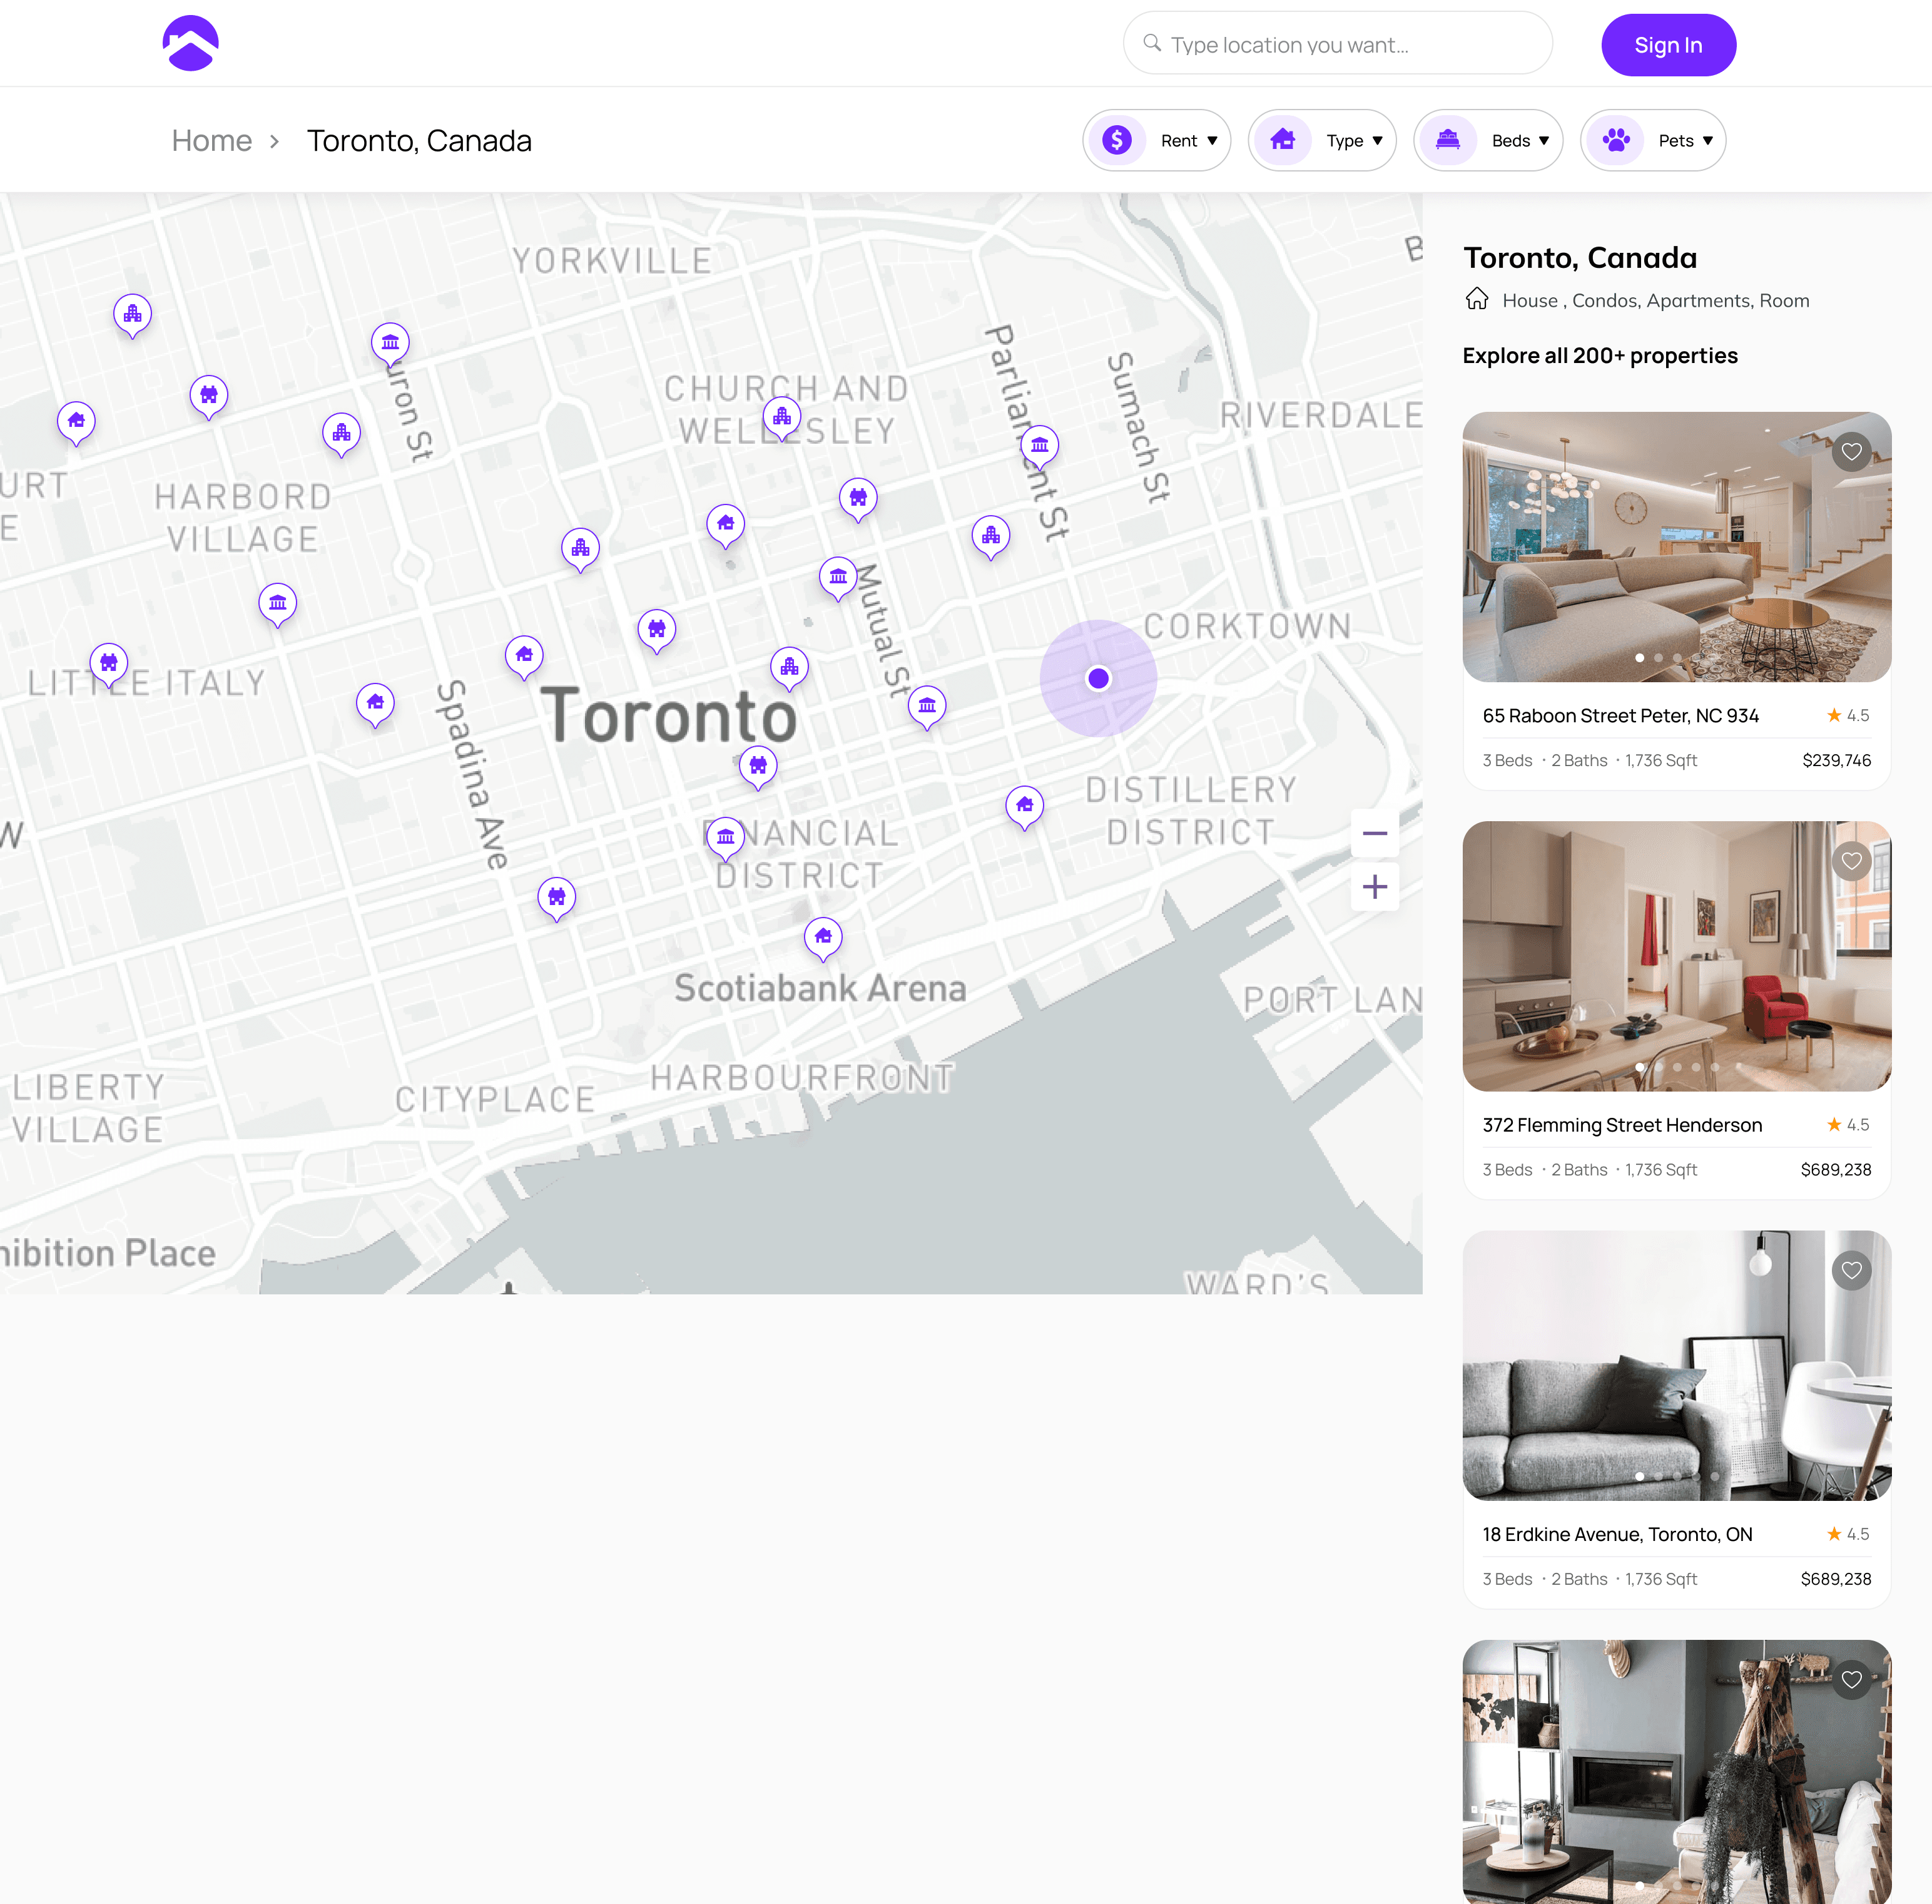
Task: Select the apartment pin on Church and Wellesley label
Action: 781,418
